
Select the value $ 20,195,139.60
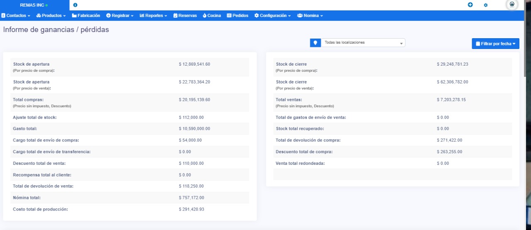point(195,100)
